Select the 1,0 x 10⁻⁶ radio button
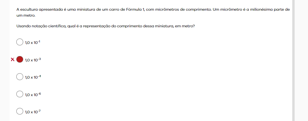 point(20,94)
